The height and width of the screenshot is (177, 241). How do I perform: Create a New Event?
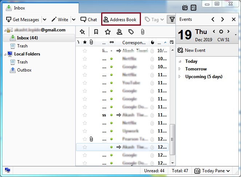(191, 50)
